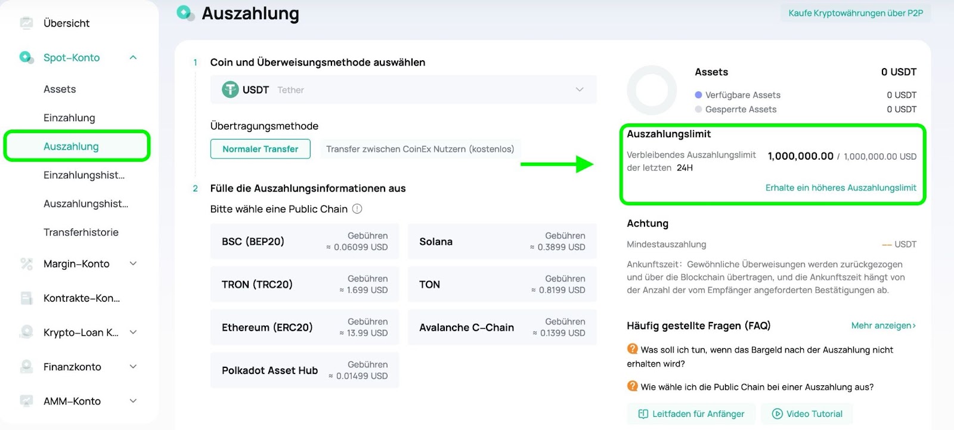Choose Polkadot Asset Hub chain
Screen dimensions: 954x430
click(x=305, y=370)
